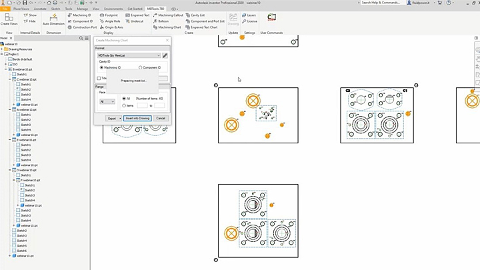Open Component and Port List
Viewport: 480px width, 270px height.
click(205, 21)
